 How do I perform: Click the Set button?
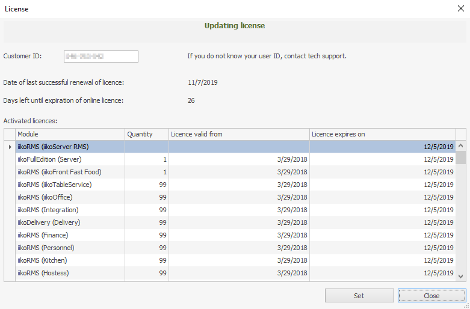point(359,296)
